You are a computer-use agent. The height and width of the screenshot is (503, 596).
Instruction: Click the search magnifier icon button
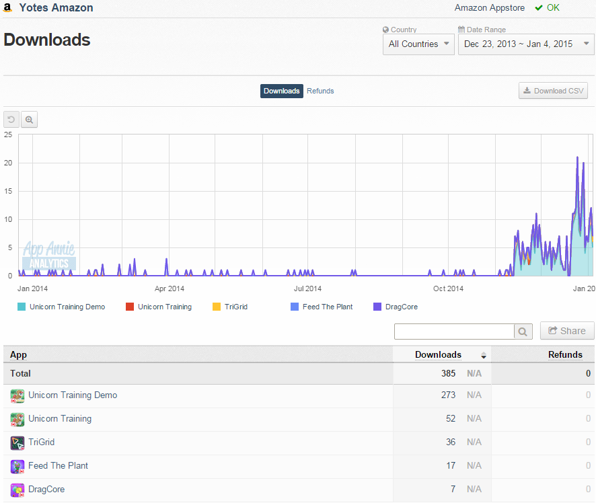pos(523,332)
